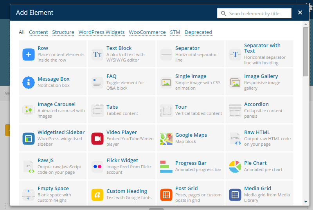Click the Widgetised Sidebar title

point(61,132)
